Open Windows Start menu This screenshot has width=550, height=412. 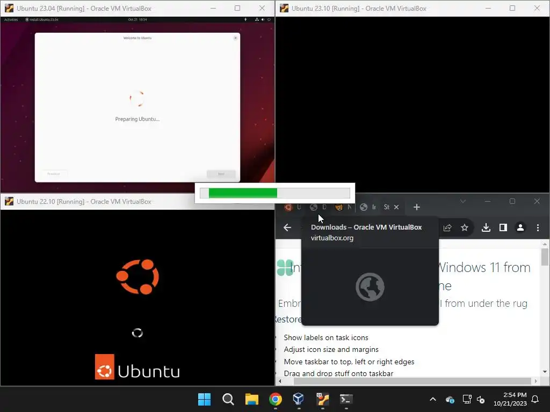pos(204,399)
